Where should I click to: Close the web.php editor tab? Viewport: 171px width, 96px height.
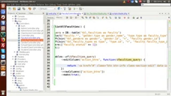(58, 14)
